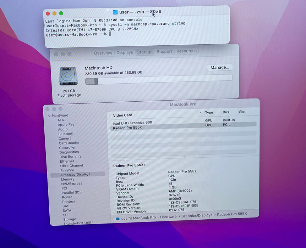Select FireWire in sidebar
Image resolution: width=306 pixels, height=248 pixels.
point(67,170)
